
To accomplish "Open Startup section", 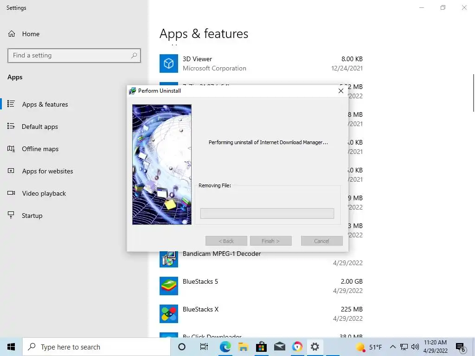I will (32, 216).
